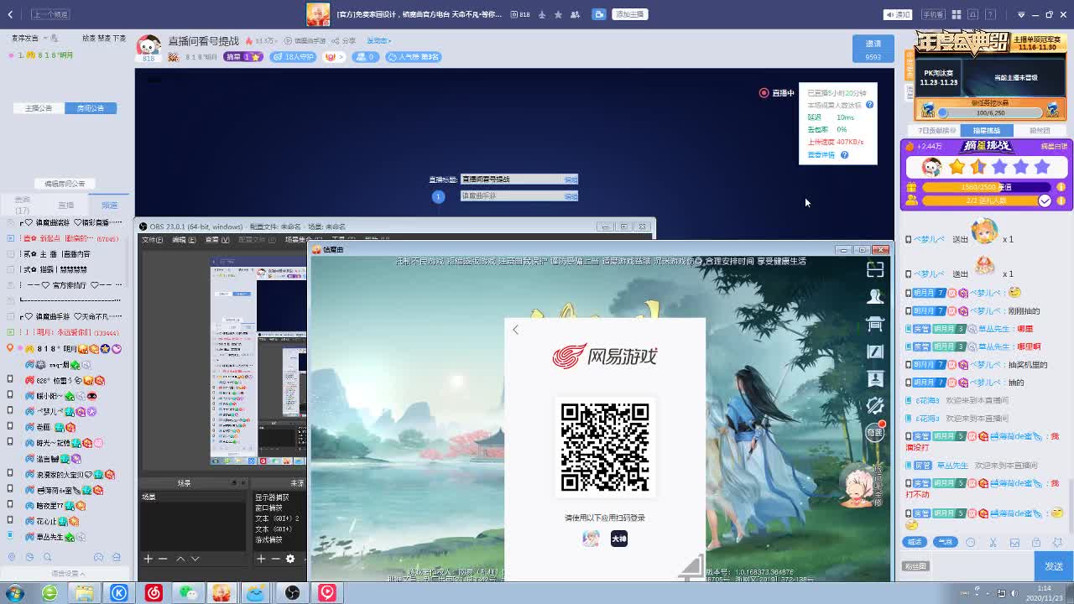
Task: Open the top-right triangle dropdown menu
Action: [1021, 14]
